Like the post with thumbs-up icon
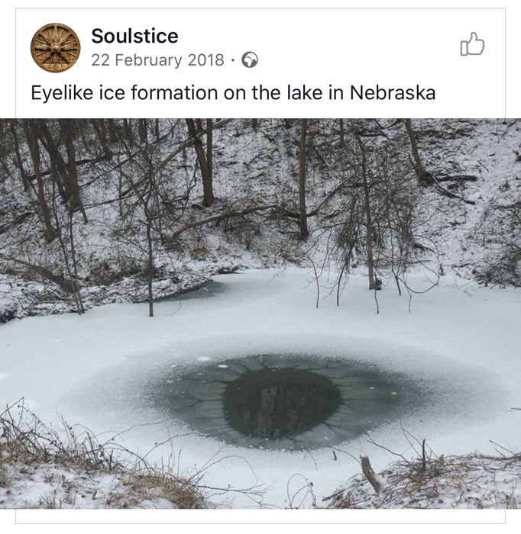This screenshot has width=521, height=534. click(472, 44)
